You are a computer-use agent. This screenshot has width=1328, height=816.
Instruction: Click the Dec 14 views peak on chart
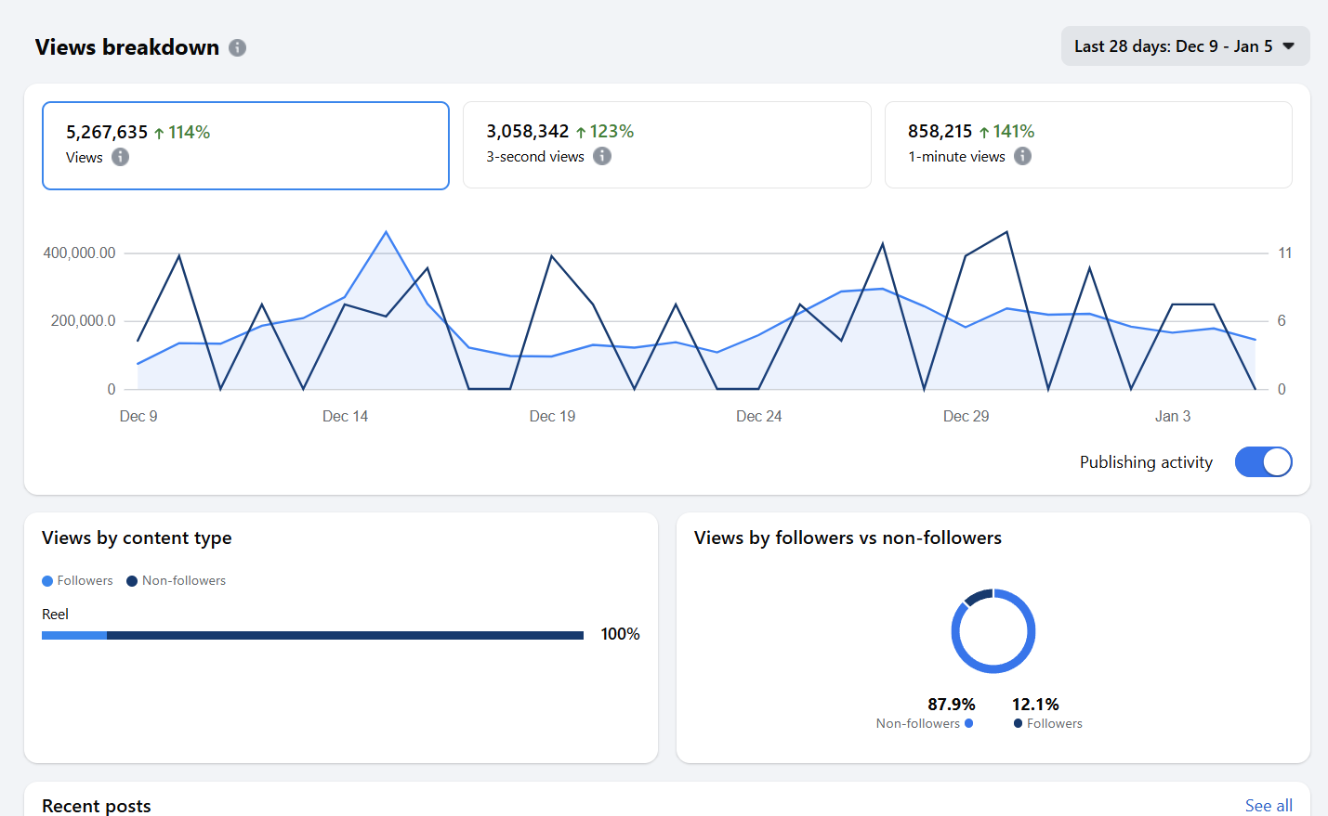tap(386, 232)
